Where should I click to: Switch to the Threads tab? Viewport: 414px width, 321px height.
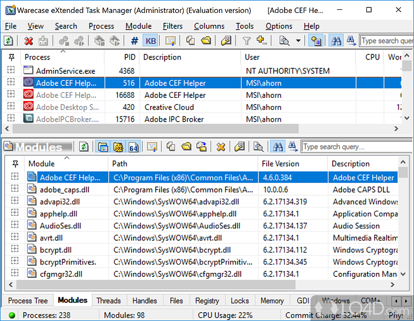pos(109,301)
